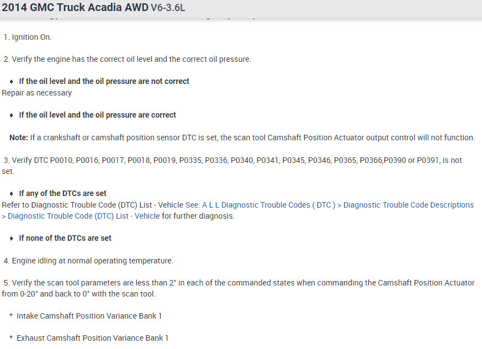Click the Note about crankshaft sensor DTC
The image size is (482, 349).
(x=242, y=138)
